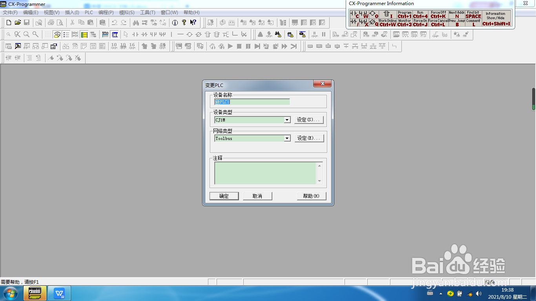536x301 pixels.
Task: Click the Cut scissors icon
Action: [x=72, y=22]
